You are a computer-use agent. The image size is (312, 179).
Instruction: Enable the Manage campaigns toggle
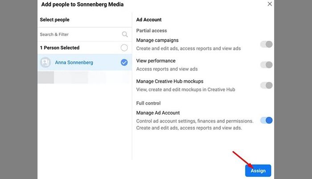(x=266, y=44)
